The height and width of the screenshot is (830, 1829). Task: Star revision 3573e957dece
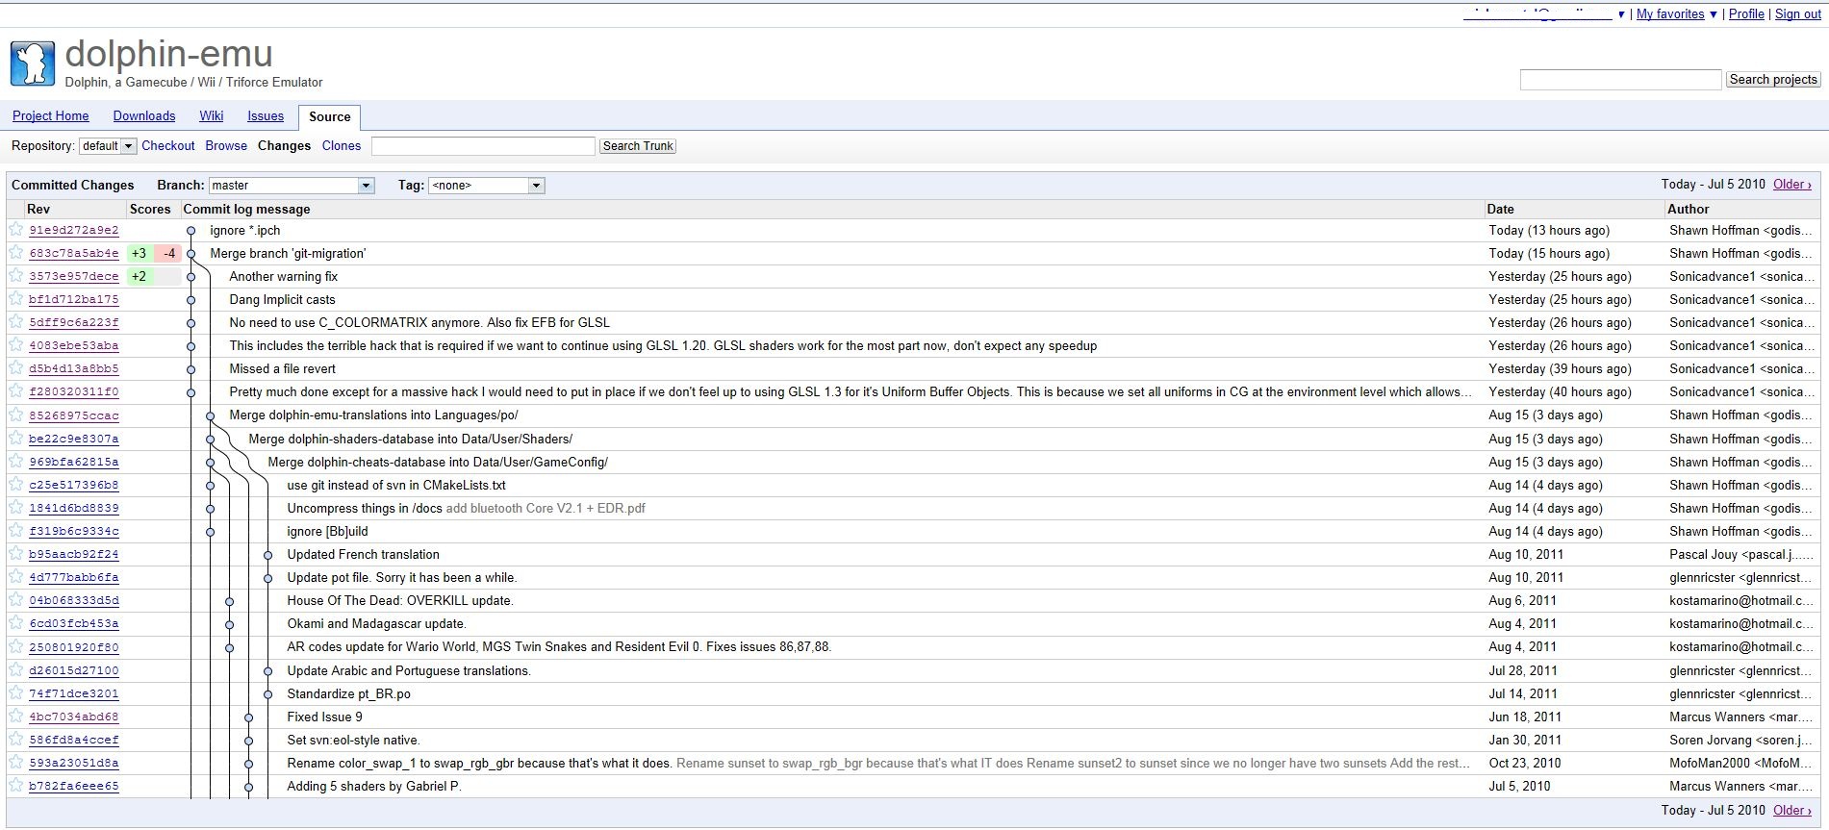click(16, 275)
